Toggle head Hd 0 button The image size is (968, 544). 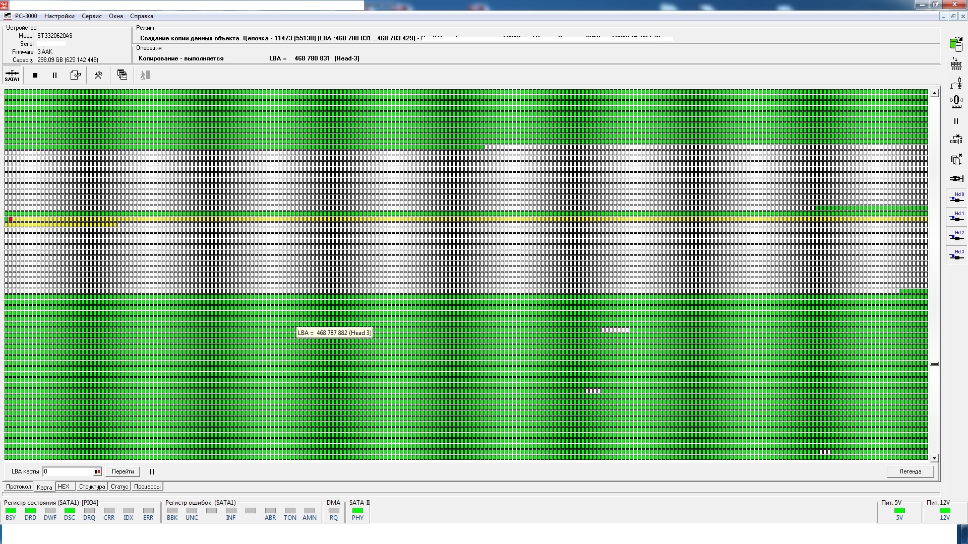click(x=956, y=197)
